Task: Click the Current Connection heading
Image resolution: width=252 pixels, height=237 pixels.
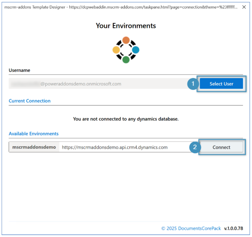Action: pyautogui.click(x=30, y=101)
